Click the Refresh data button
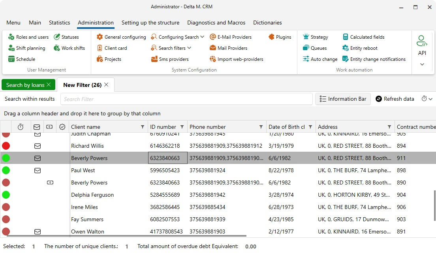The width and height of the screenshot is (436, 254). 395,99
